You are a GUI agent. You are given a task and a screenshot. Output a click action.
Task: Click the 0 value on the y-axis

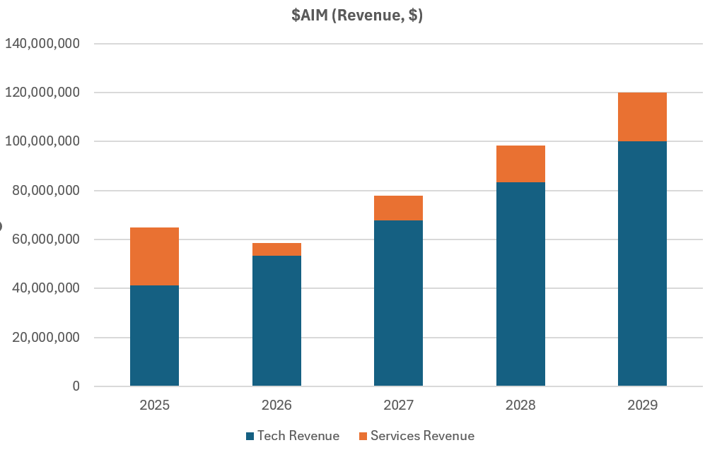(x=74, y=386)
